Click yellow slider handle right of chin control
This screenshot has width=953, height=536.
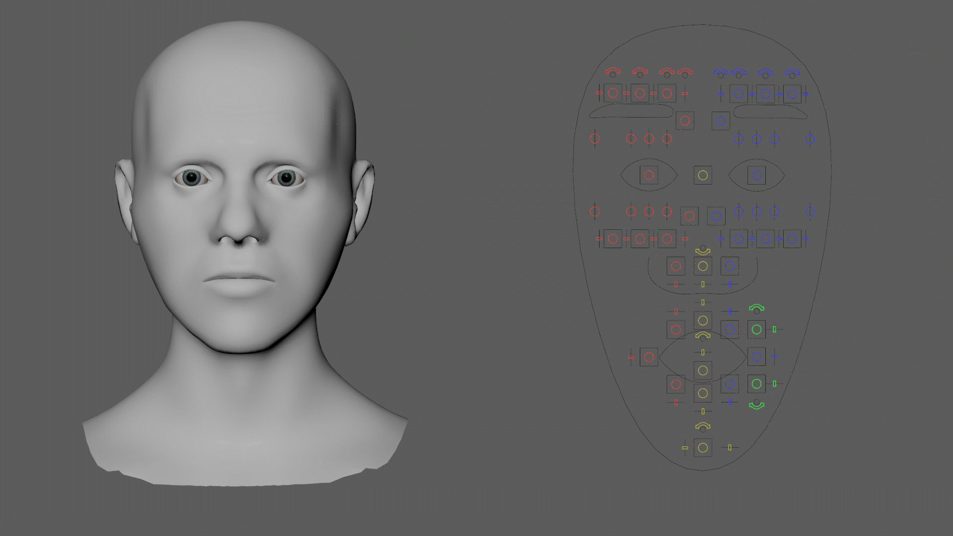coord(729,448)
